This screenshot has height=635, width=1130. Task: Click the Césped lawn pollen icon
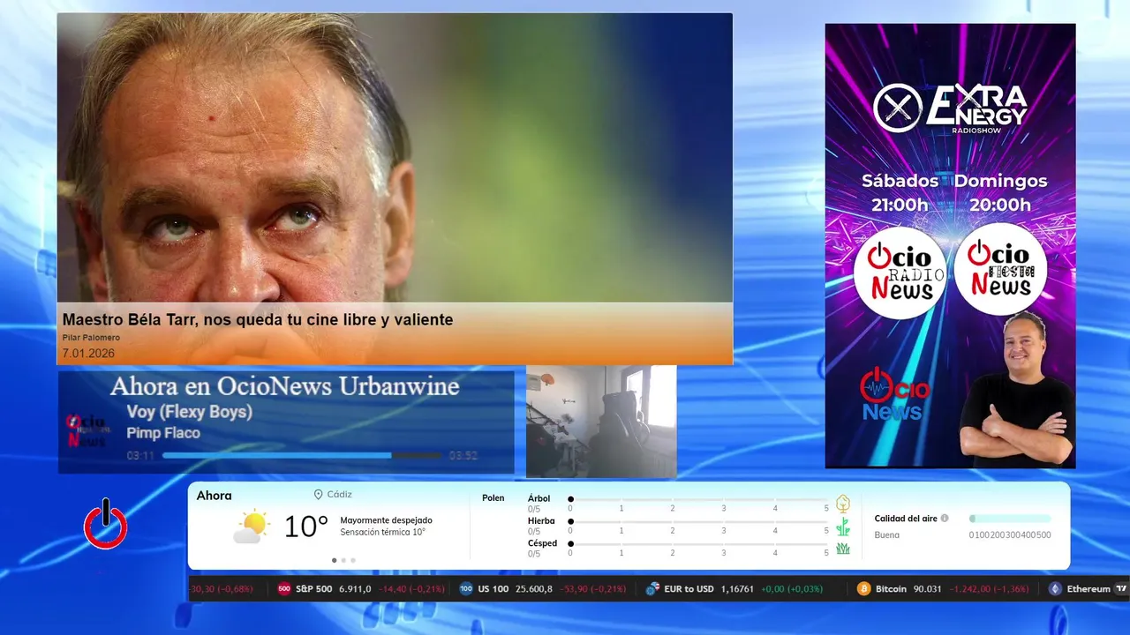coord(843,549)
